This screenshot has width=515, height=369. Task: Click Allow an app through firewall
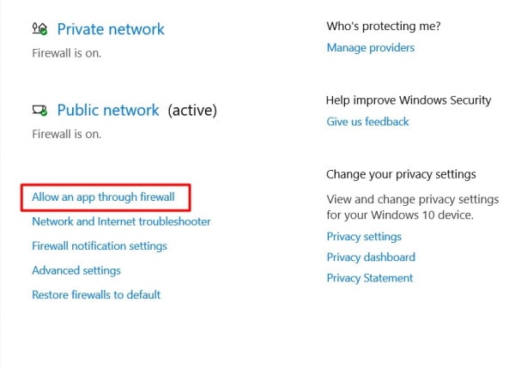[x=104, y=197]
